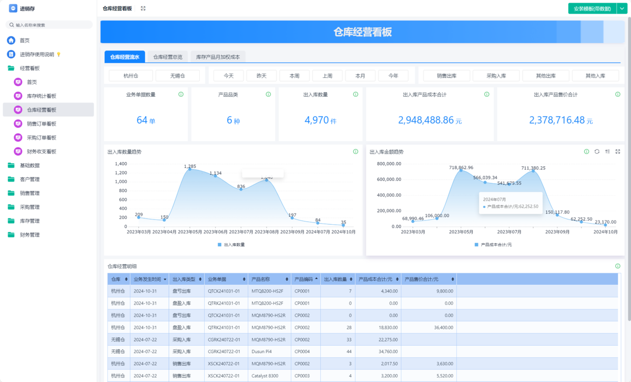The image size is (631, 382).
Task: Toggle the 出入库数量 legend series
Action: tap(231, 245)
